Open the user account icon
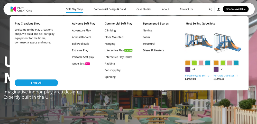This screenshot has height=124, width=257. 219,9
